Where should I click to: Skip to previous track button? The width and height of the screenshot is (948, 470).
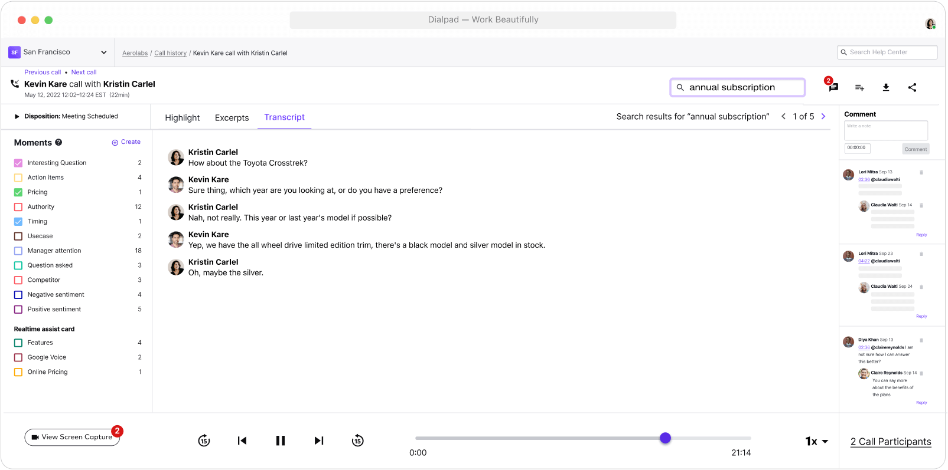242,441
